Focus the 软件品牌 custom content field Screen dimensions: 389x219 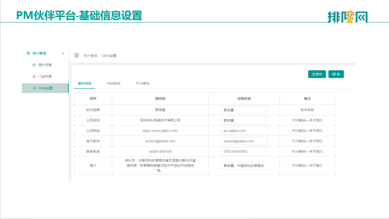pyautogui.click(x=244, y=110)
